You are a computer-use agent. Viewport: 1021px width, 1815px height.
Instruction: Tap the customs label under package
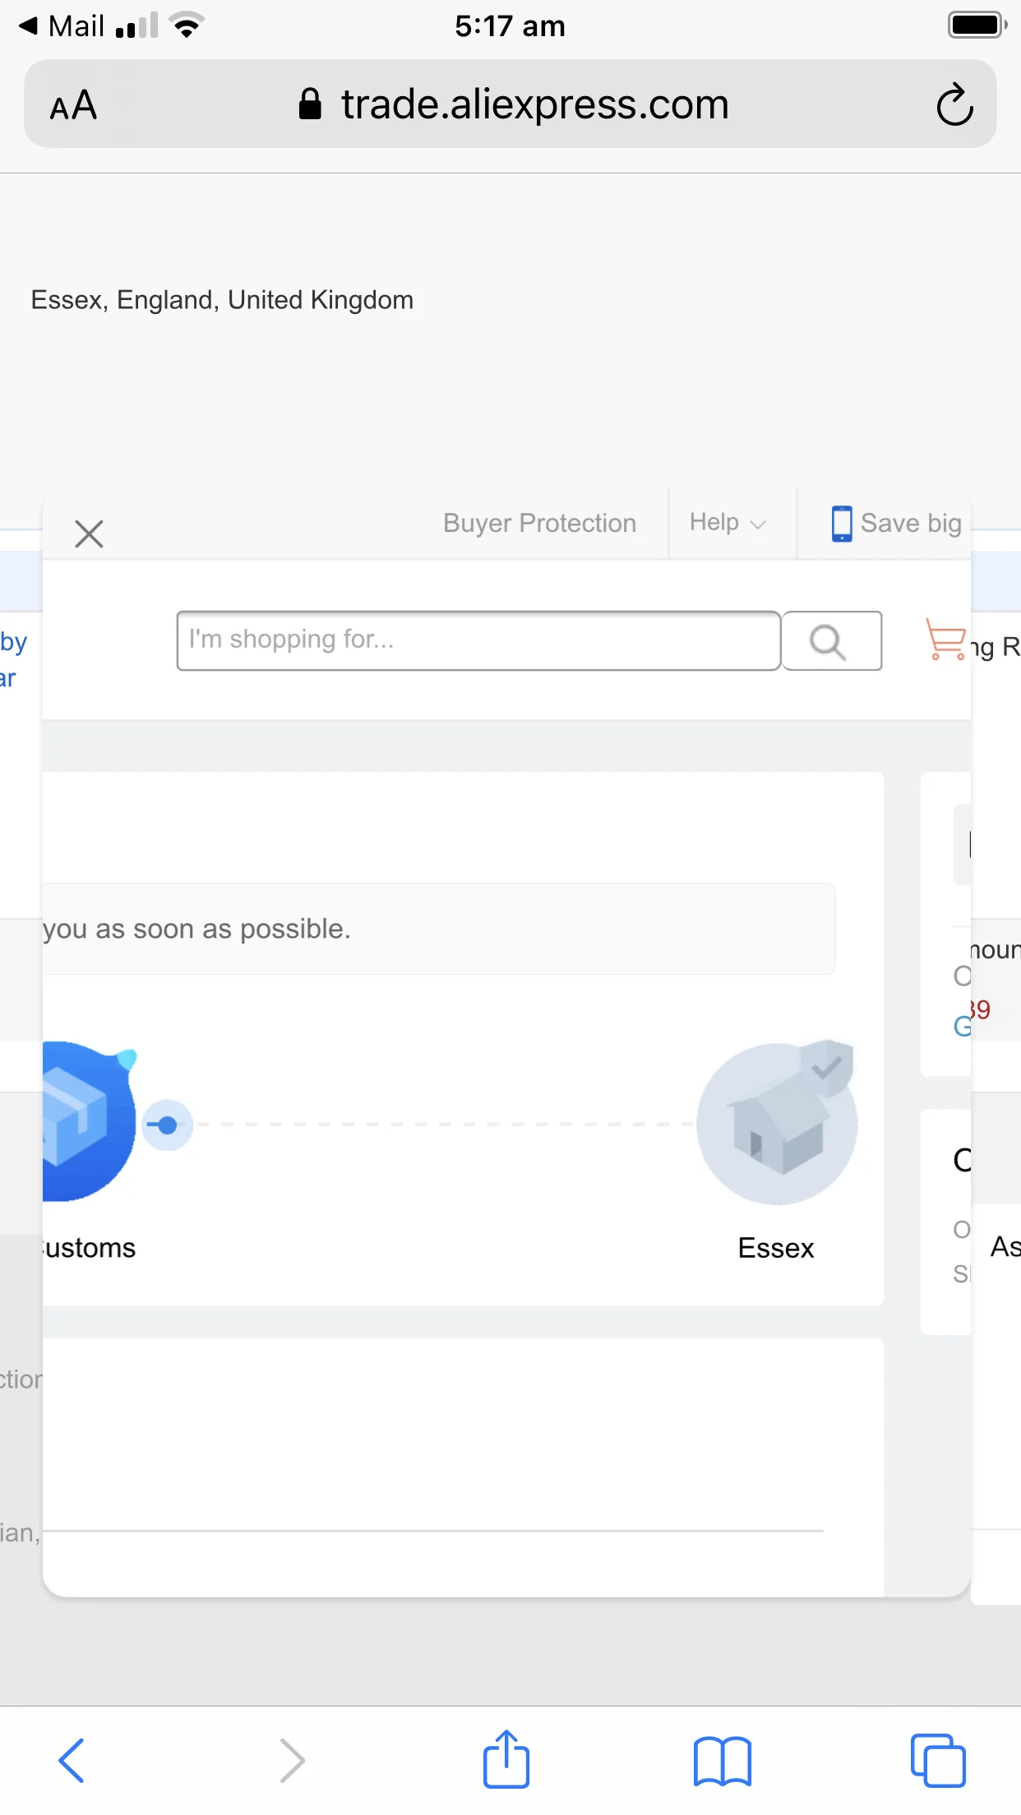click(89, 1248)
